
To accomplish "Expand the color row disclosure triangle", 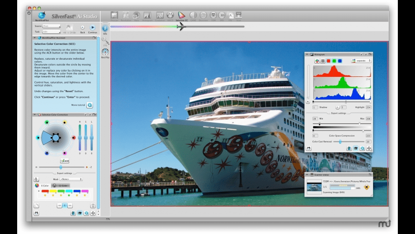I will [x=39, y=191].
